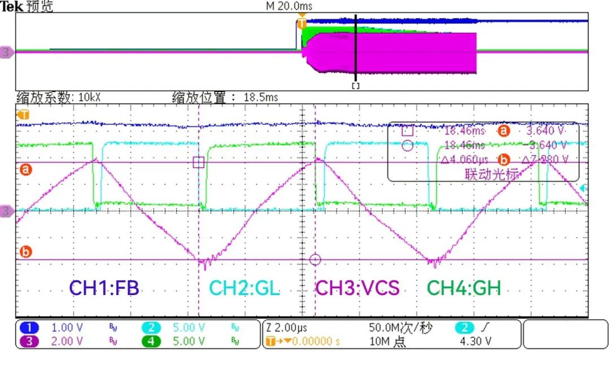Click the △7.280 V delta voltage readout
Image resolution: width=610 pixels, height=365 pixels.
544,159
